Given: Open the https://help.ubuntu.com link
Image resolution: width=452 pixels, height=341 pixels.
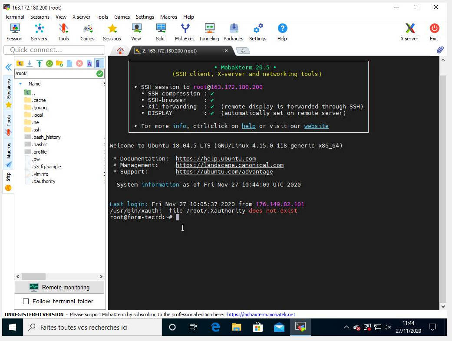Looking at the screenshot, I should pos(216,158).
